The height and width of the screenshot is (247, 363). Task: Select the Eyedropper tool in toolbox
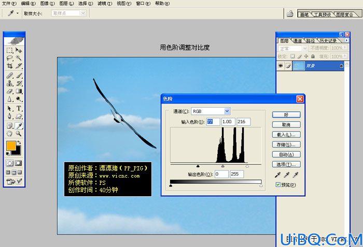(19, 126)
